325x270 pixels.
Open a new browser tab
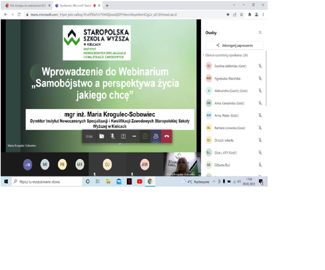click(107, 6)
